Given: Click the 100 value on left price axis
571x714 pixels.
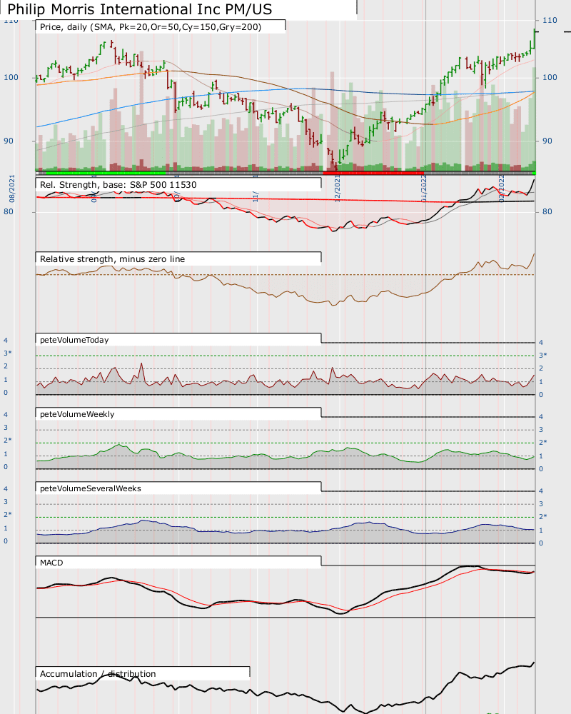Looking at the screenshot, I should tap(11, 77).
